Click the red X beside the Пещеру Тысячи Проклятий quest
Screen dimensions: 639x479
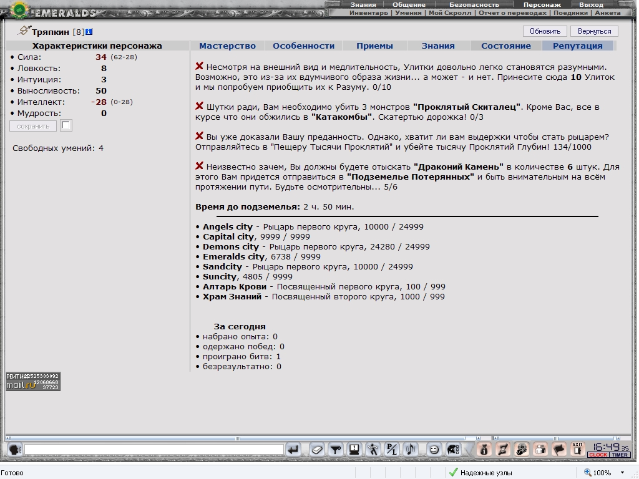[x=199, y=135]
